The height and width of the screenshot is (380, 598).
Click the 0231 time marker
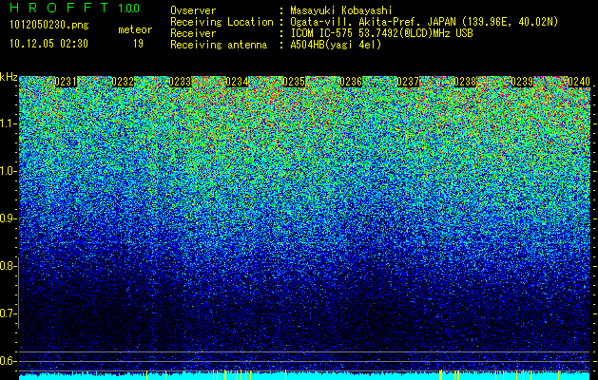[66, 82]
